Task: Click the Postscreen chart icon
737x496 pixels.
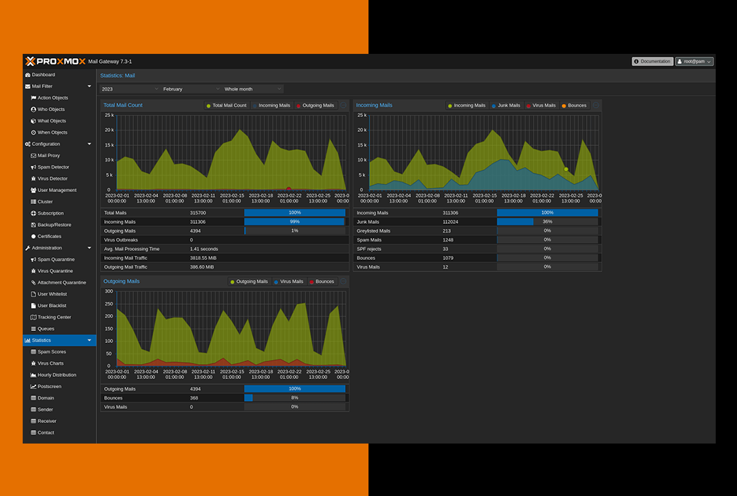Action: click(x=33, y=386)
